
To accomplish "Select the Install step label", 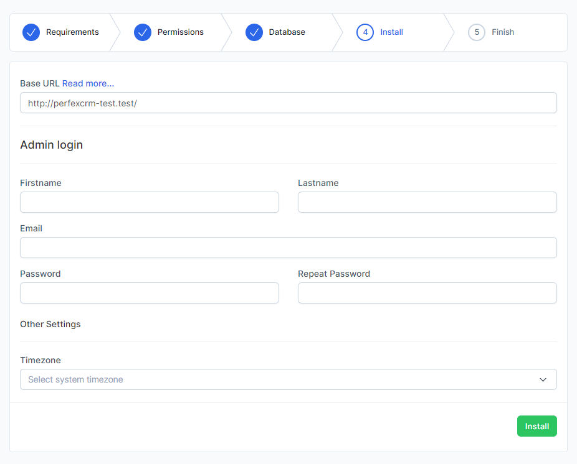I will [x=391, y=32].
